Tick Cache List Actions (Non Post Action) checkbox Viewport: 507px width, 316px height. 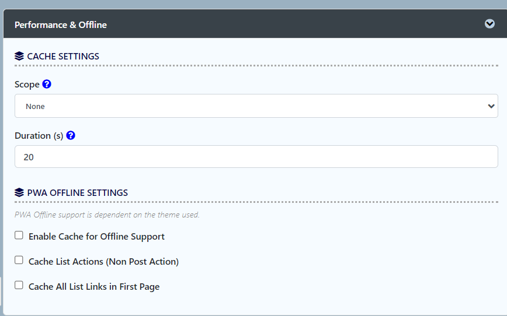(x=19, y=260)
